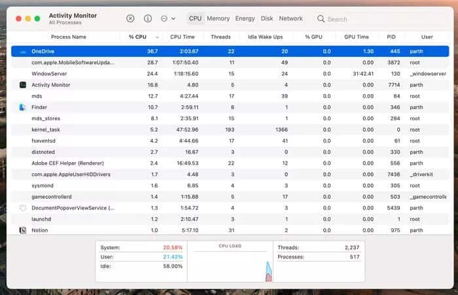
Task: Open the process info inspector icon
Action: pos(148,19)
